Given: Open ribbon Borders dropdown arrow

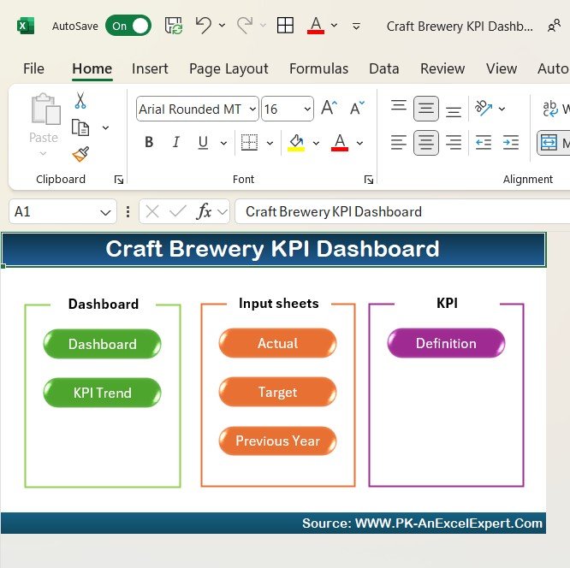Looking at the screenshot, I should pyautogui.click(x=270, y=143).
